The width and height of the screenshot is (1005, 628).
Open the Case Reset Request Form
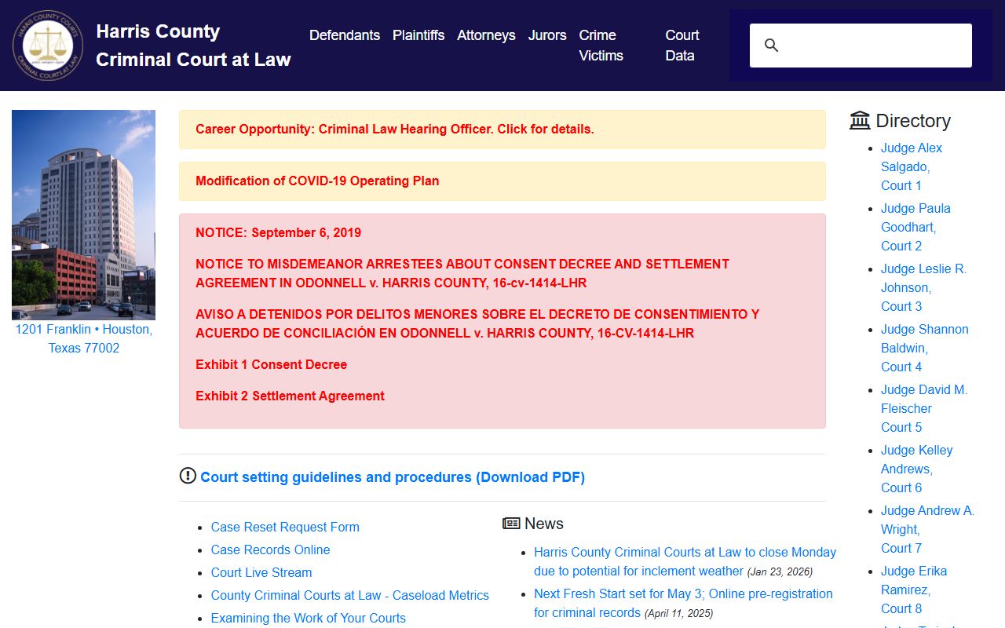click(x=285, y=528)
